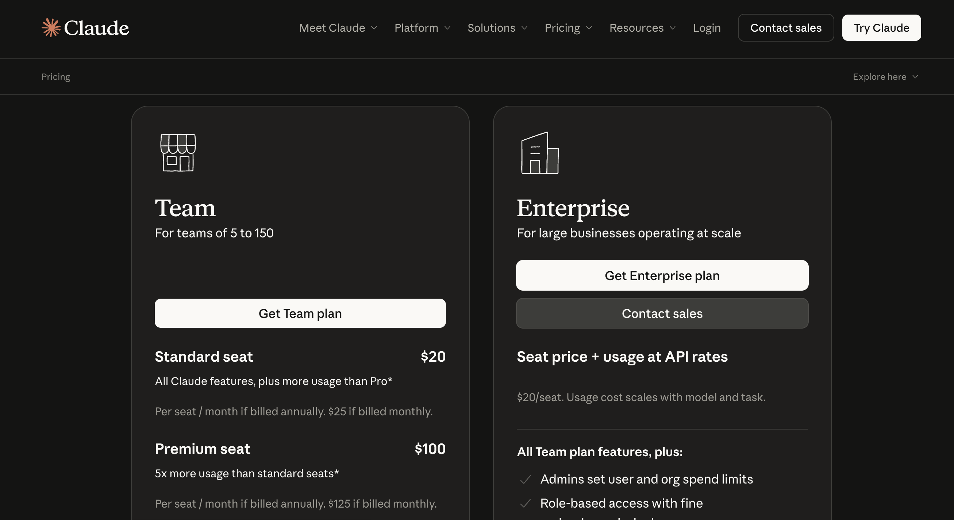Click the Login link
Image resolution: width=954 pixels, height=520 pixels.
click(x=707, y=28)
